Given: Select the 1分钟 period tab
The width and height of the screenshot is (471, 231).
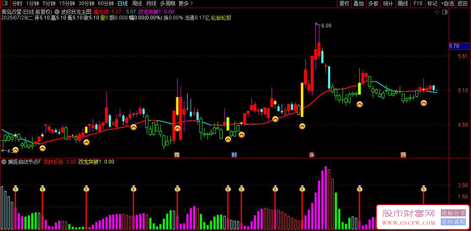Looking at the screenshot, I should pos(32,4).
